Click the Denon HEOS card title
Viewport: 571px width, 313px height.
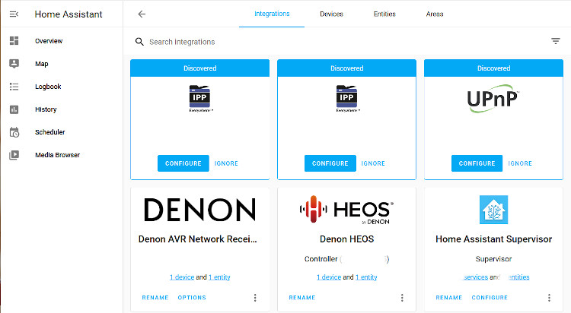(x=346, y=239)
